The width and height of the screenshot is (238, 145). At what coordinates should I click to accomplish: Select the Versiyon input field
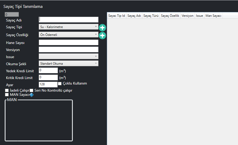68,49
